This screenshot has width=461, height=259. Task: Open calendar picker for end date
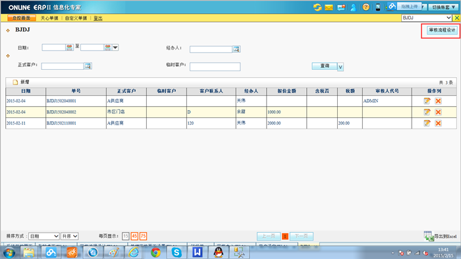point(108,47)
